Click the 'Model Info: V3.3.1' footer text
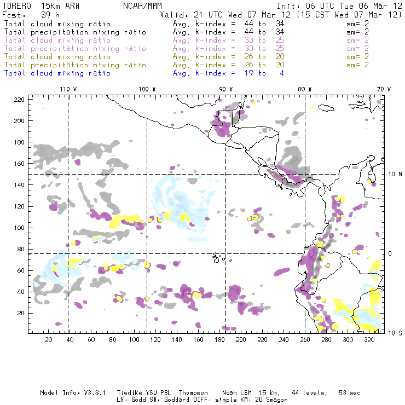The image size is (405, 405). point(73,393)
